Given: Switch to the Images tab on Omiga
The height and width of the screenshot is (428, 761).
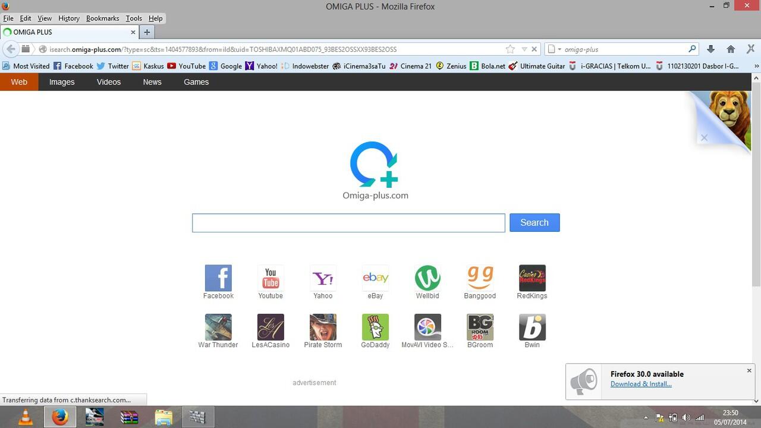Looking at the screenshot, I should (61, 82).
